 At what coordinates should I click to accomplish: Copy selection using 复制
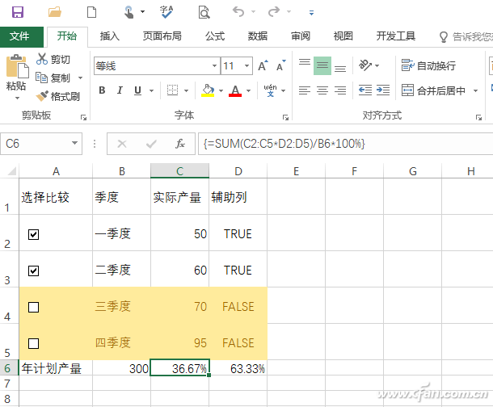(53, 78)
